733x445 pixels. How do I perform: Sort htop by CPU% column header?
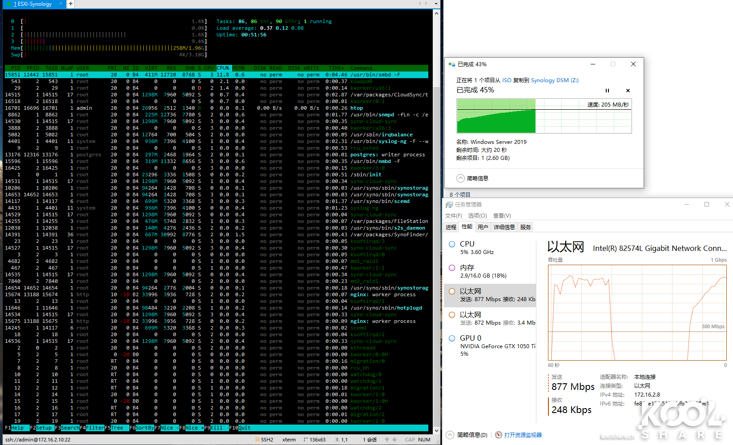tap(223, 68)
